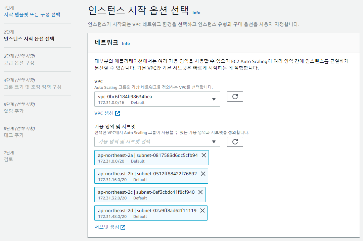Follow the VPC 생성 link
Screen dimensions: 363x241
(x=107, y=113)
